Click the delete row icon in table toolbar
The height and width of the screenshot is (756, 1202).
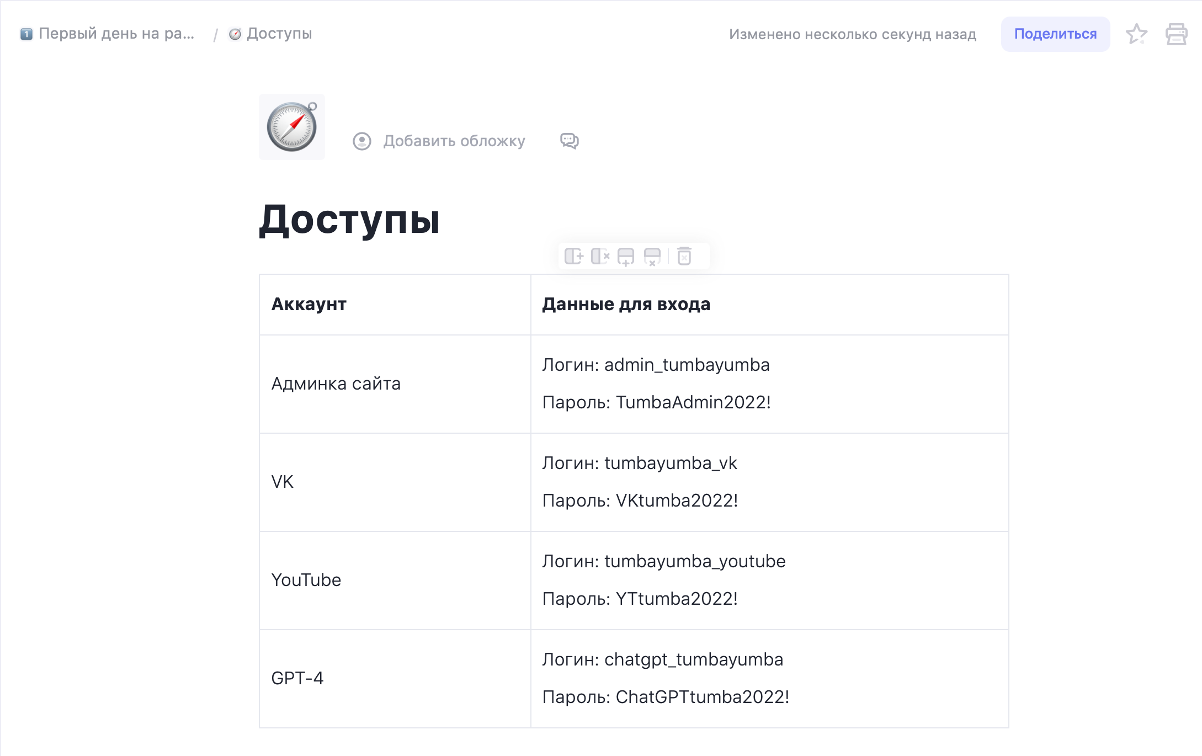click(652, 257)
